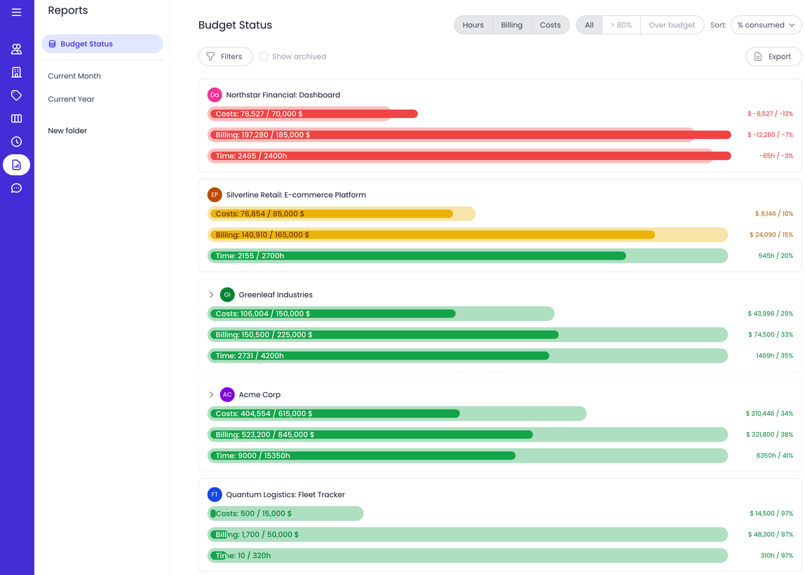The height and width of the screenshot is (575, 805).
Task: Open the board columns icon
Action: pyautogui.click(x=16, y=119)
